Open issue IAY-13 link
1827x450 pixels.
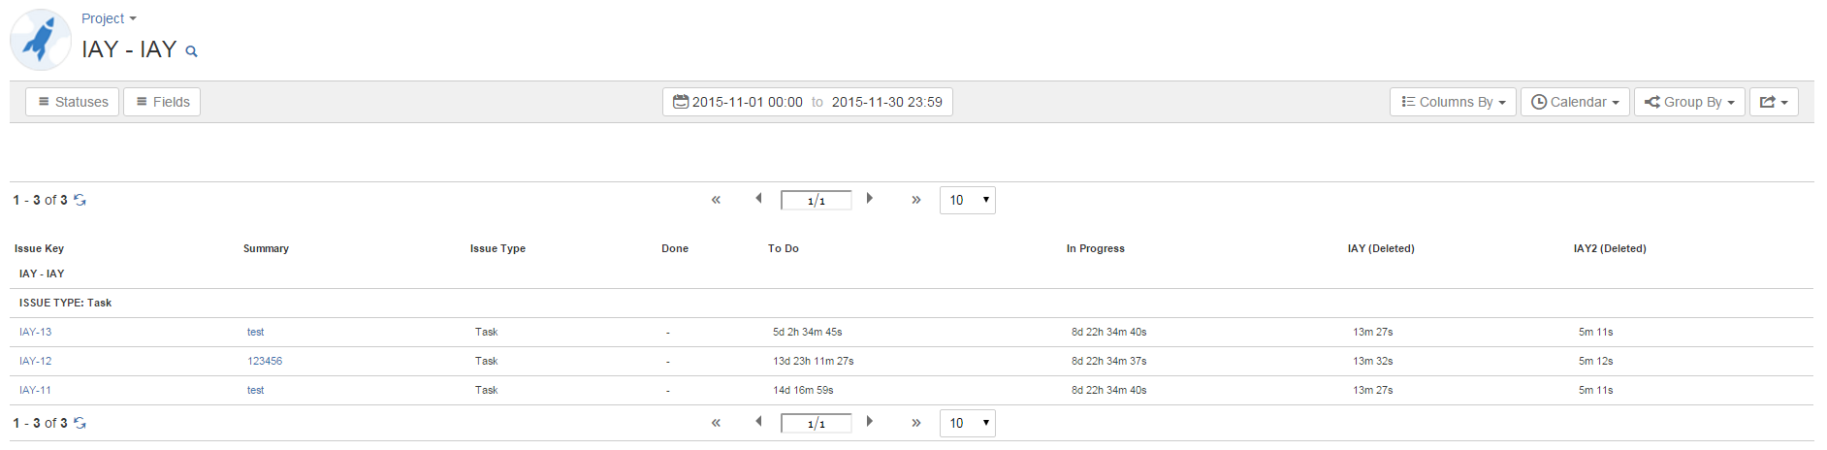click(x=36, y=332)
